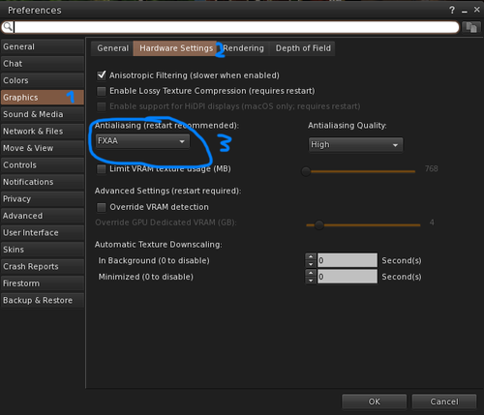Open User Interface preferences
This screenshot has width=484, height=415.
[43, 233]
